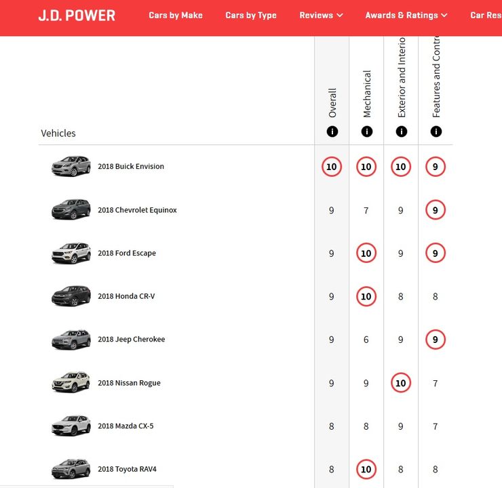Click Buick Envision's Features and Controls rating
502x488 pixels.
tap(436, 167)
